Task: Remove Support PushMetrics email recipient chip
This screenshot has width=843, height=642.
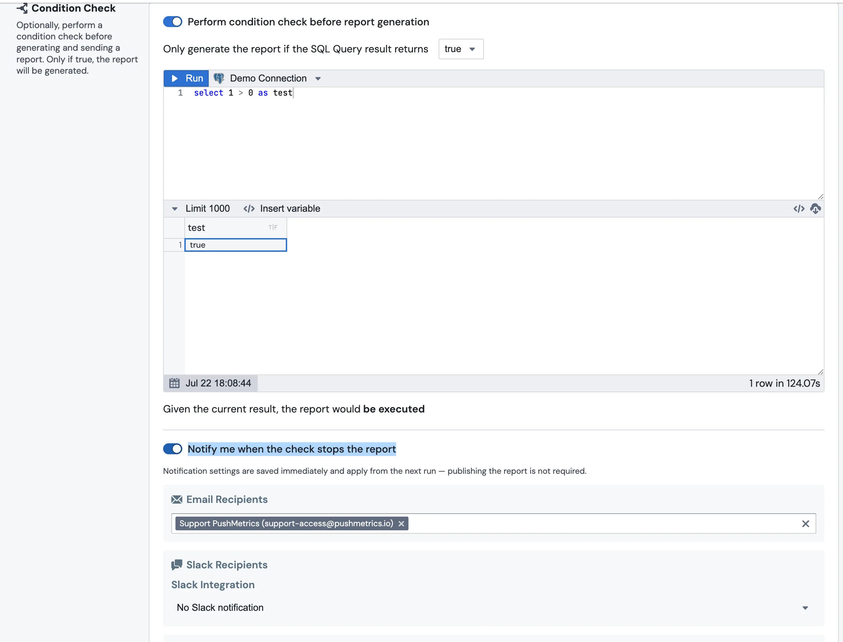Action: coord(401,524)
